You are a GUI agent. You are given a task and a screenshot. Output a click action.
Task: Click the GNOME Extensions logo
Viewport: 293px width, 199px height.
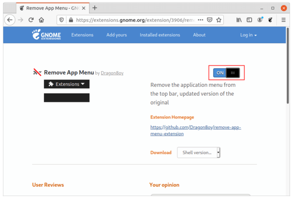[x=46, y=35]
